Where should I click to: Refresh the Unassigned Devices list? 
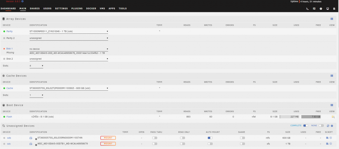[x=328, y=126]
